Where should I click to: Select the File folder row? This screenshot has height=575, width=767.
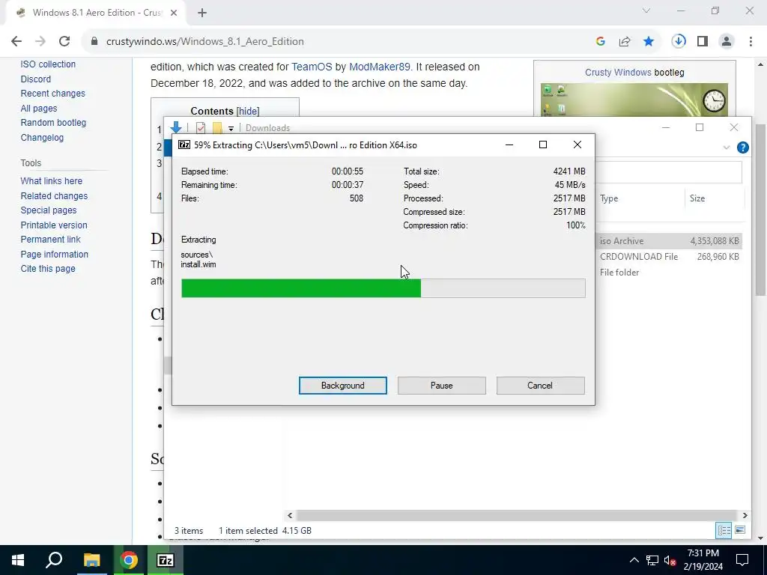pyautogui.click(x=669, y=272)
